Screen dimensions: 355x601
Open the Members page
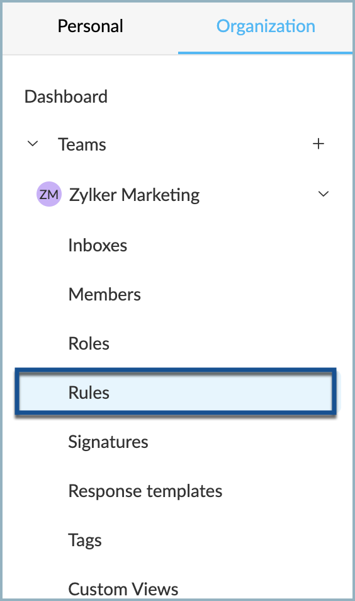104,294
